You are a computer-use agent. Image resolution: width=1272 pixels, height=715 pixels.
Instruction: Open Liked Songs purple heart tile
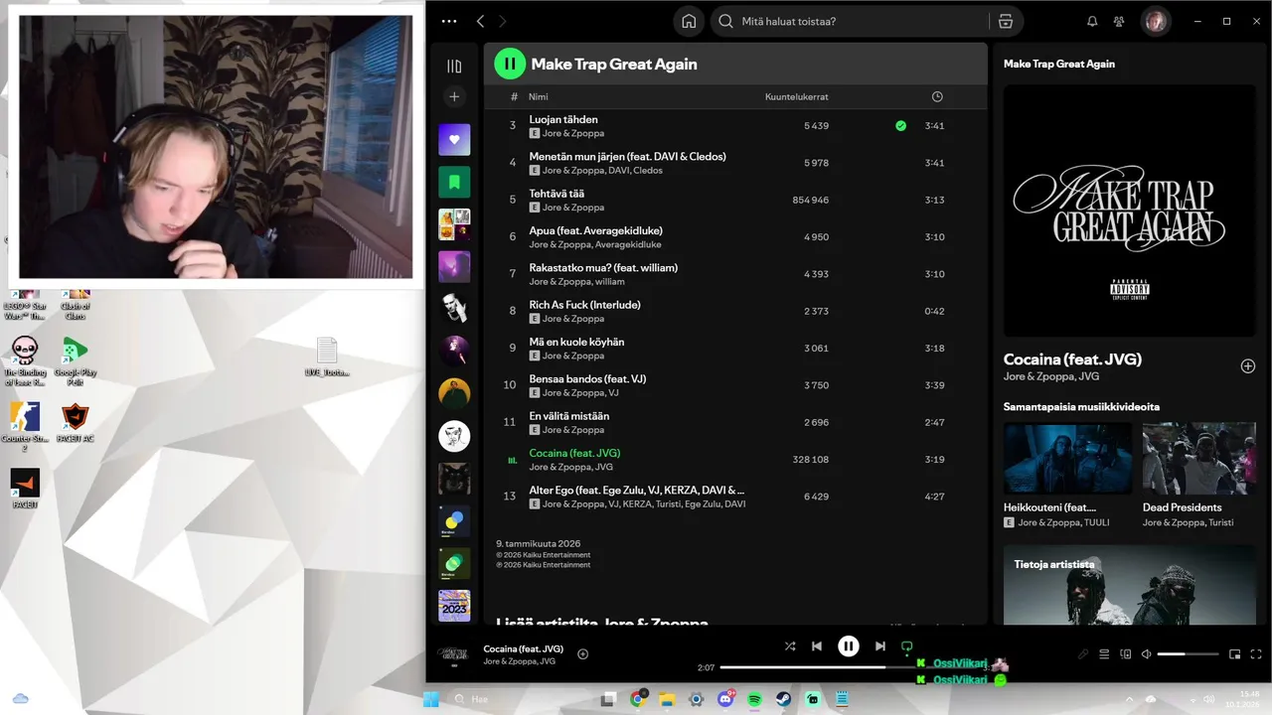pyautogui.click(x=454, y=139)
